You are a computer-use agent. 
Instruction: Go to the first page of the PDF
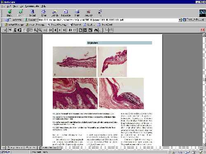[x=51, y=30]
